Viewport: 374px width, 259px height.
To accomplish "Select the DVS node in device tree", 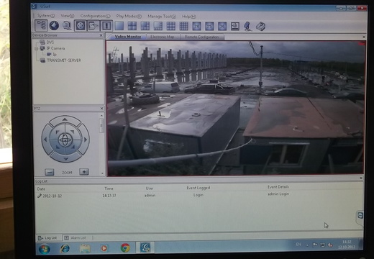I will [x=50, y=42].
